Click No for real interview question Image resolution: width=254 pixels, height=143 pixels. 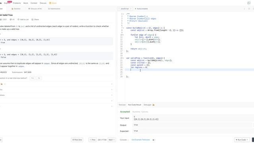coord(39,78)
